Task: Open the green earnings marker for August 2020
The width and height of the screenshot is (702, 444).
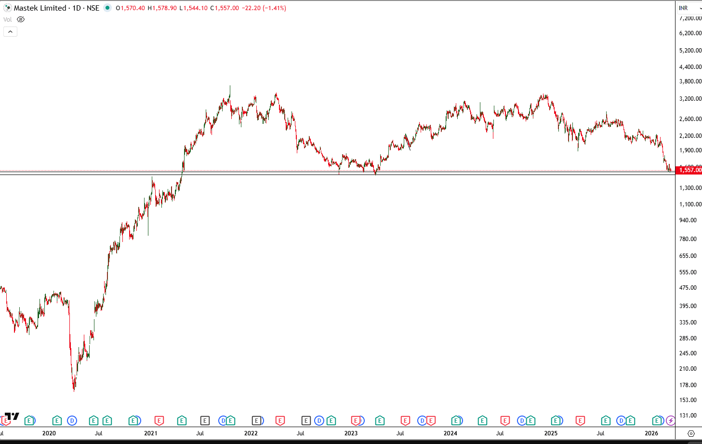Action: (107, 421)
